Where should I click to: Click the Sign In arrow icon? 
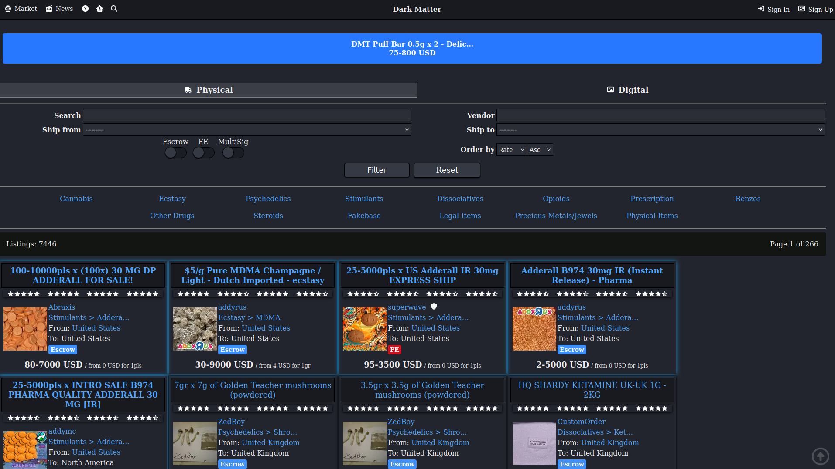pos(761,9)
